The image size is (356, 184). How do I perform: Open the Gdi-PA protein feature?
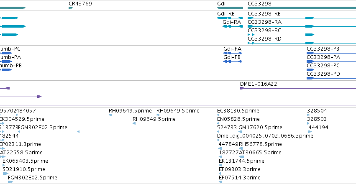(x=233, y=53)
